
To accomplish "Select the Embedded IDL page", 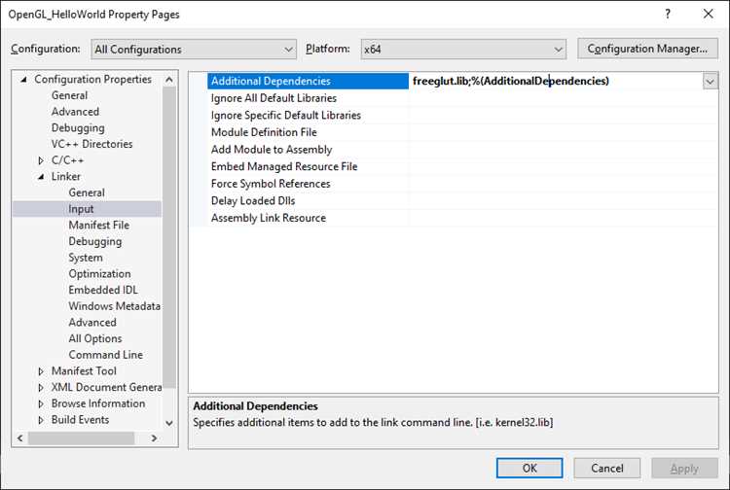I will (103, 290).
